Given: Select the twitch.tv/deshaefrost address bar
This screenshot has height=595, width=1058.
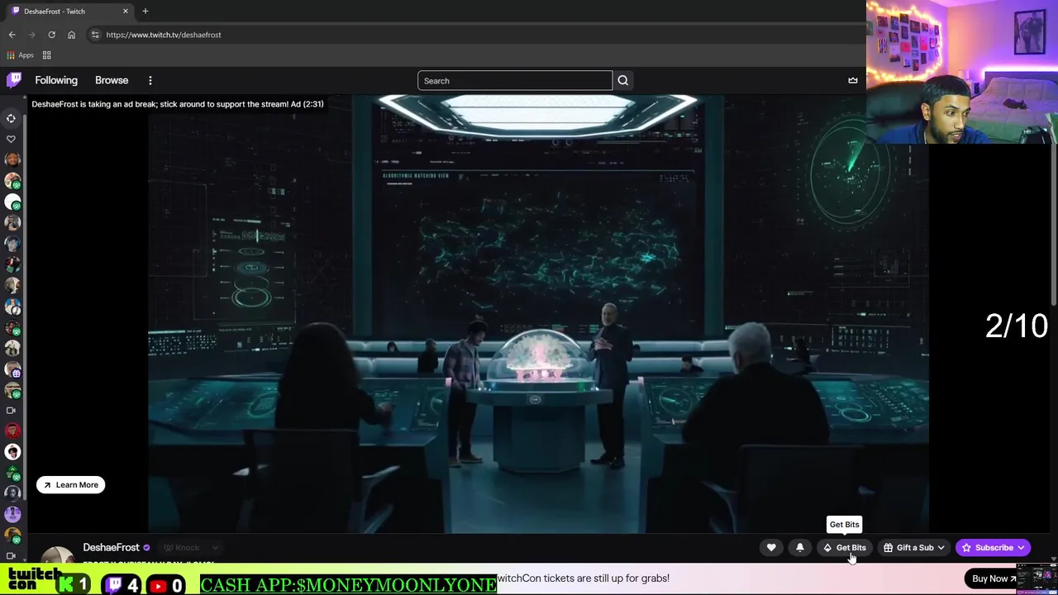Looking at the screenshot, I should pos(164,35).
